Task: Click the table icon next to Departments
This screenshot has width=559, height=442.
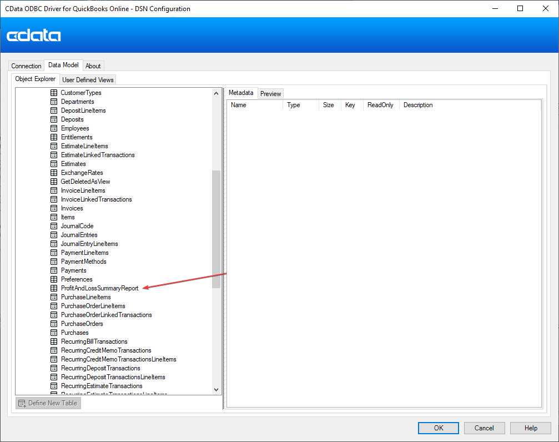Action: [54, 102]
